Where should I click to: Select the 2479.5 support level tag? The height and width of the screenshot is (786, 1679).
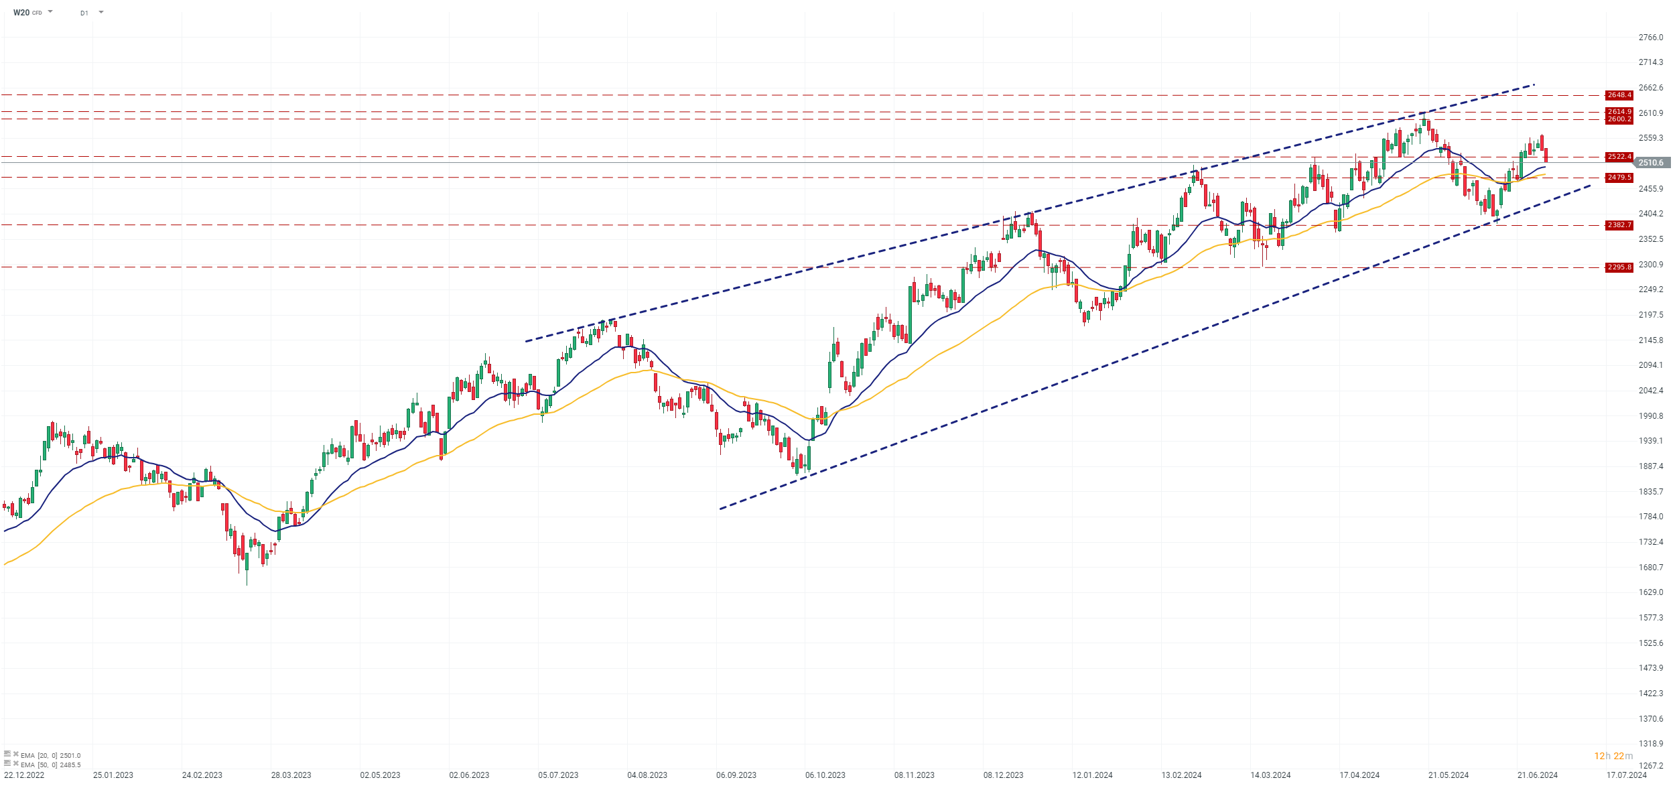pos(1619,178)
